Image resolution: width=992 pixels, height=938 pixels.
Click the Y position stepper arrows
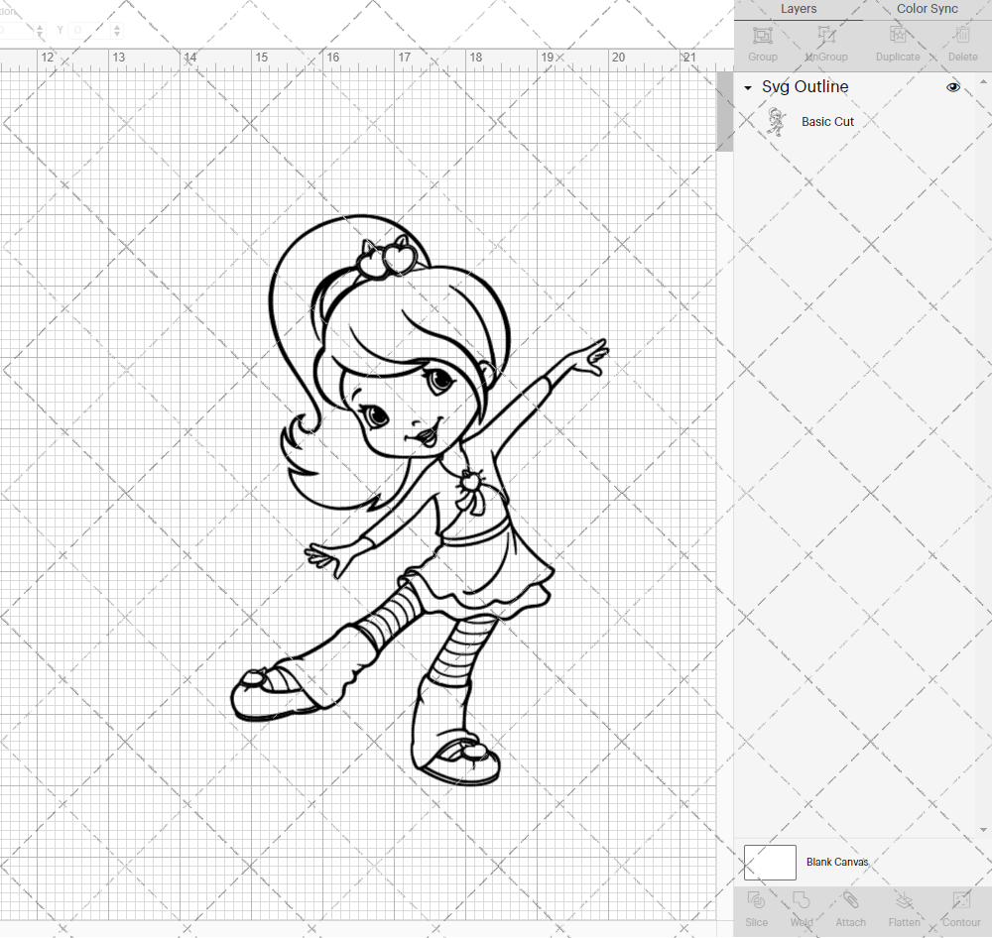click(116, 30)
